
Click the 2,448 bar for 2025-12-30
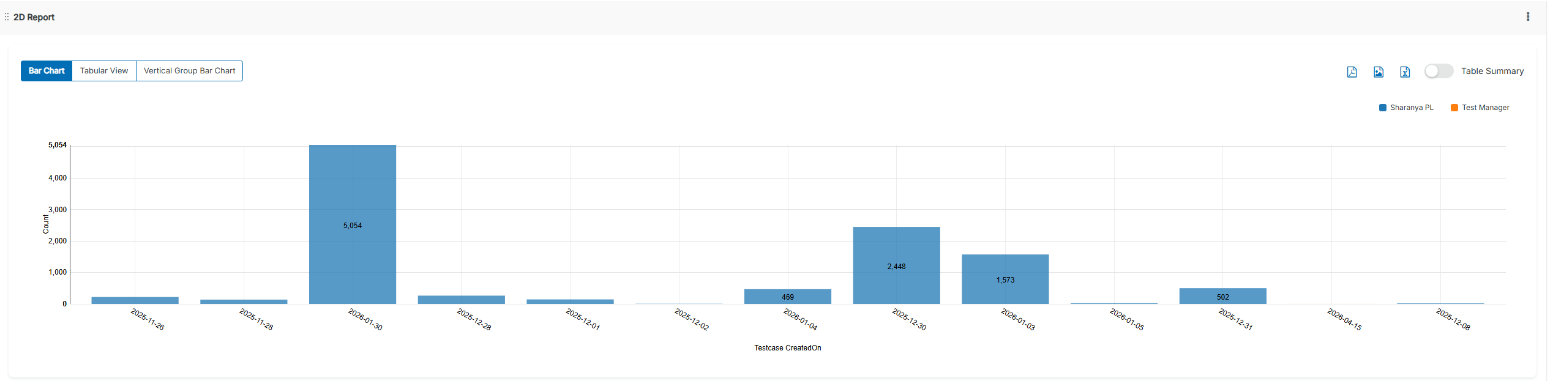(896, 265)
